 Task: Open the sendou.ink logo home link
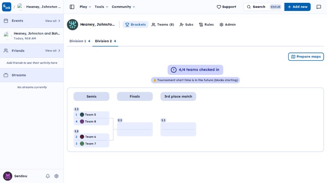pyautogui.click(x=7, y=7)
